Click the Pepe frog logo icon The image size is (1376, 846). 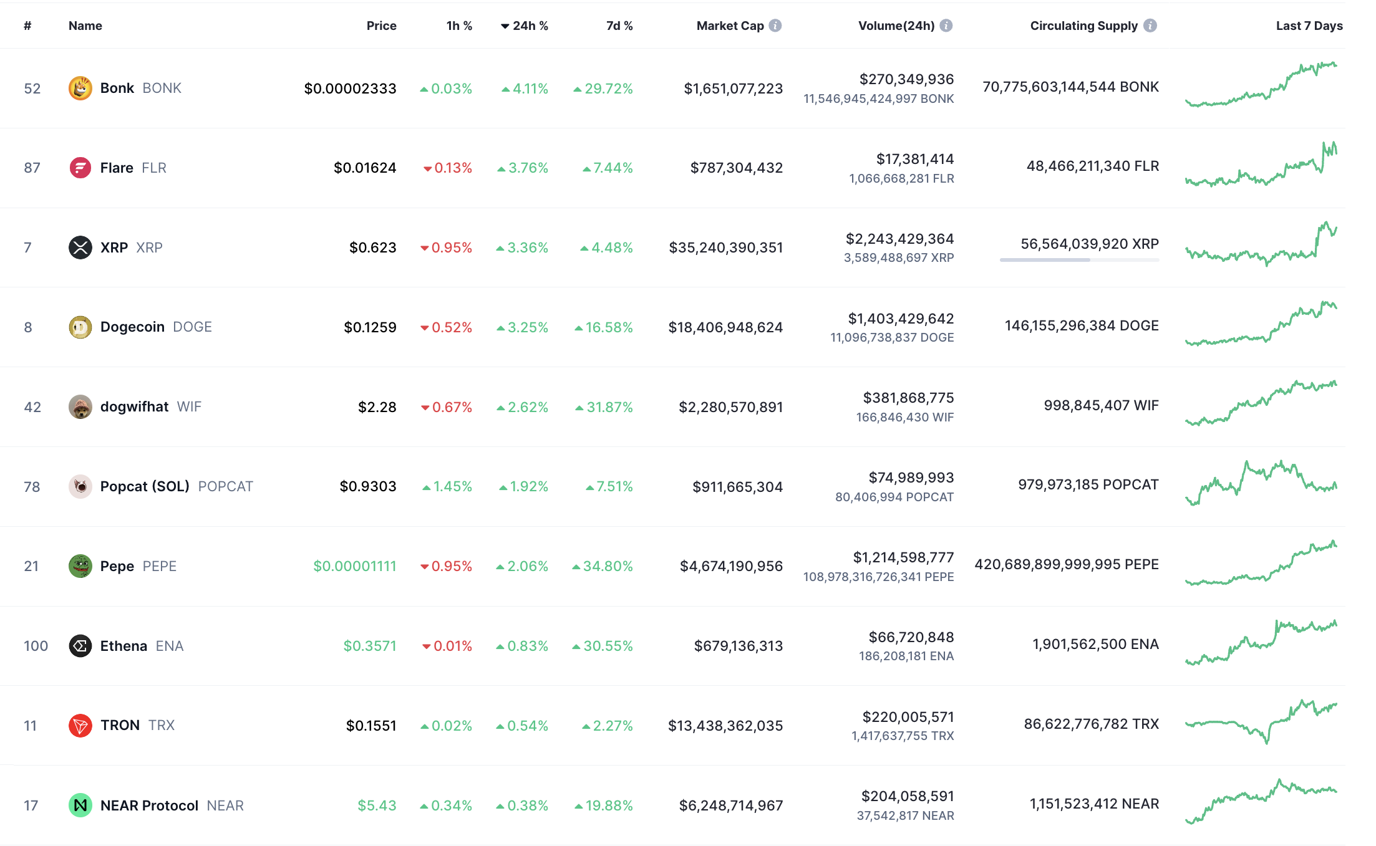pyautogui.click(x=80, y=566)
